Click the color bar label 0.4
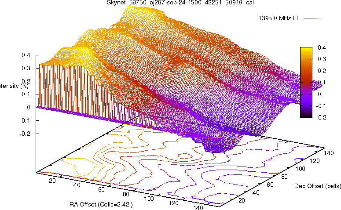The image size is (341, 210). 322,47
